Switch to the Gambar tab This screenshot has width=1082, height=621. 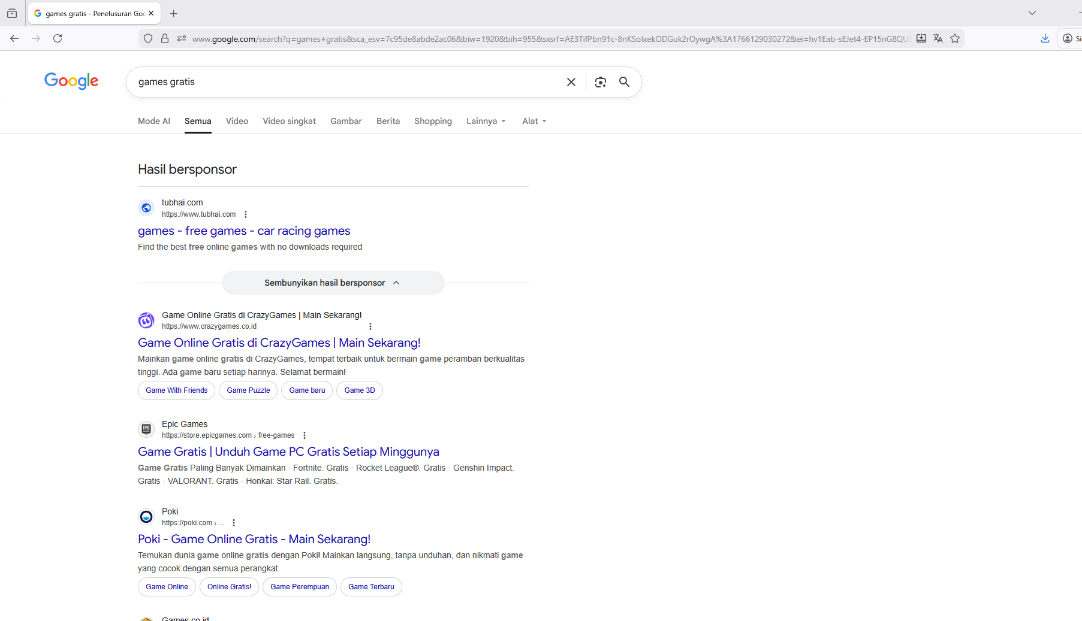[x=346, y=121]
